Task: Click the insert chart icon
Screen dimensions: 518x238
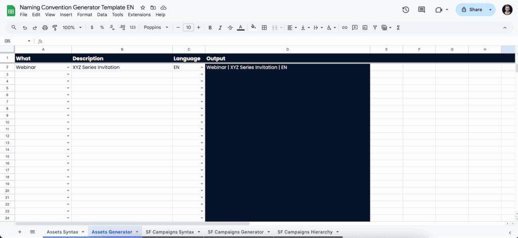Action: pos(365,28)
